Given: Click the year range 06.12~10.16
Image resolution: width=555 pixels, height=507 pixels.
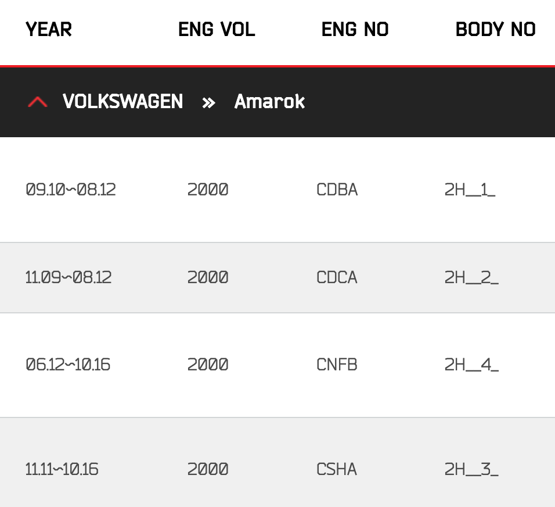Looking at the screenshot, I should point(69,365).
